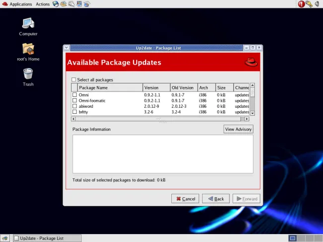Viewport: 323px width, 242px height.
Task: Open the Computer desktop icon
Action: pos(28,23)
